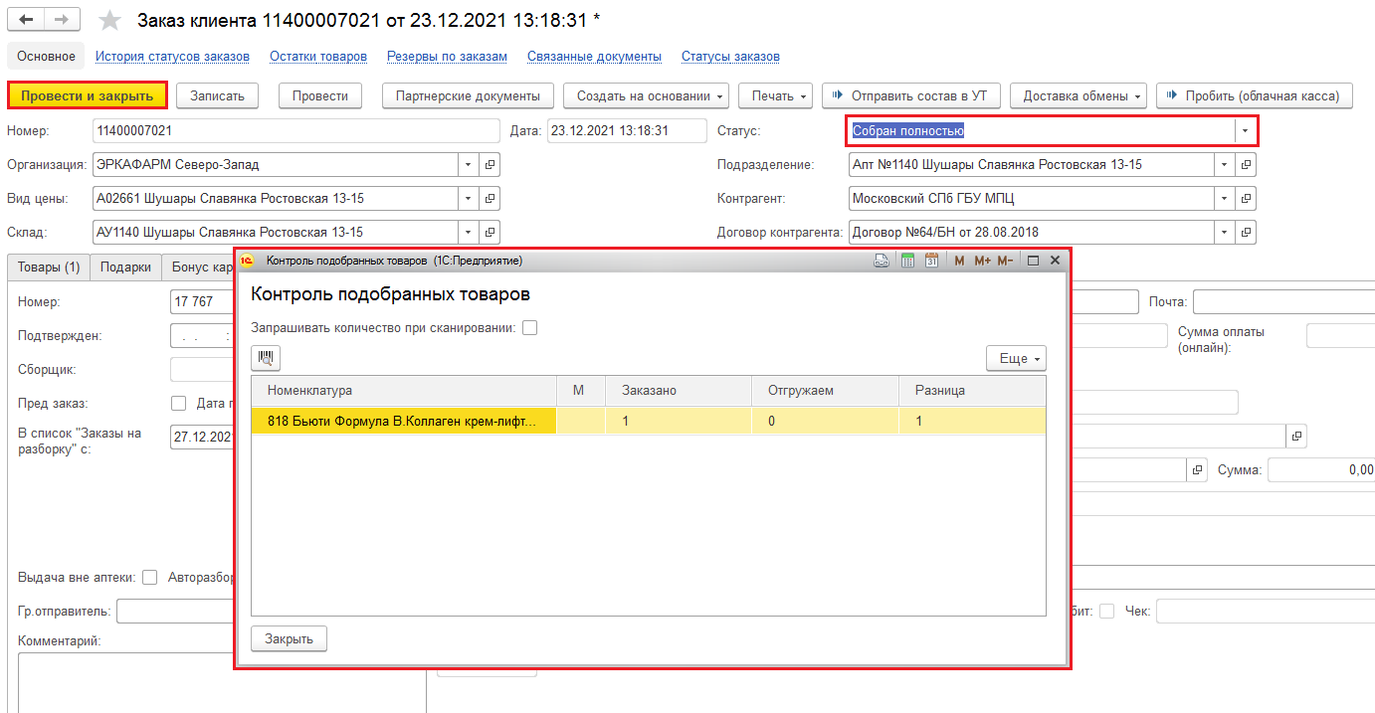Open the Организация field's open-form icon

(x=490, y=164)
